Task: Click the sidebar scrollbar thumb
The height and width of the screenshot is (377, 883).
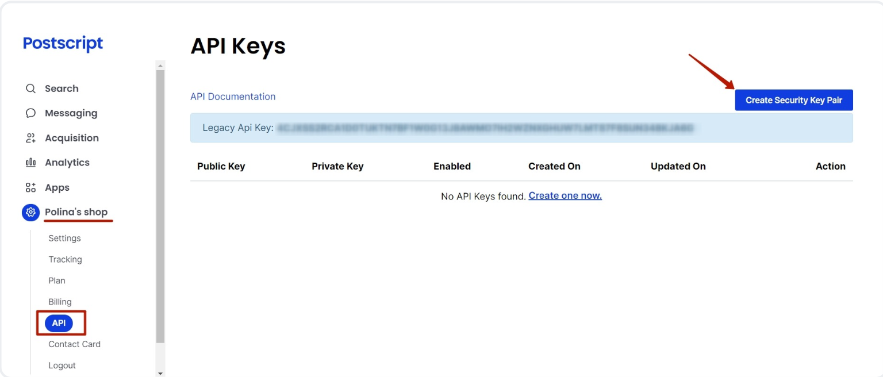Action: (160, 207)
